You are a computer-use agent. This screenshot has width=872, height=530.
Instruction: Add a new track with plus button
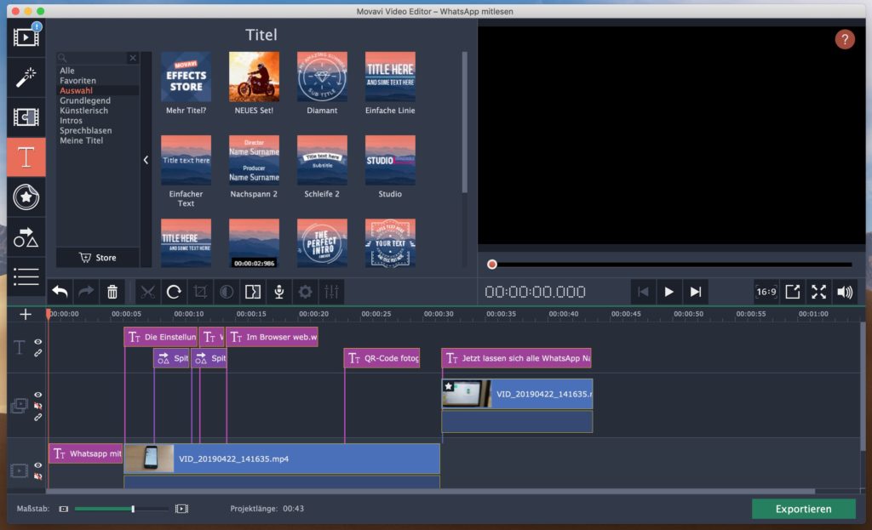click(x=26, y=314)
